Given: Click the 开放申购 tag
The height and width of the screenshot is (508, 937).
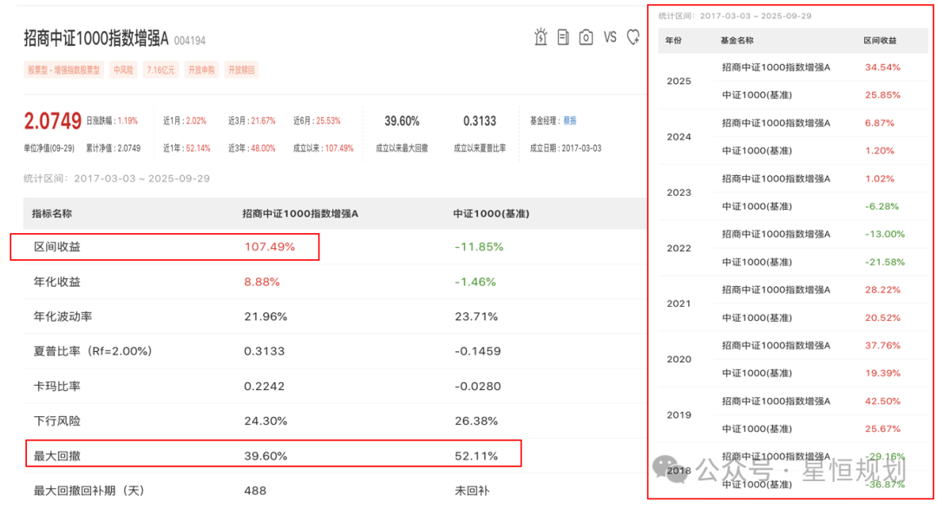Looking at the screenshot, I should 201,70.
